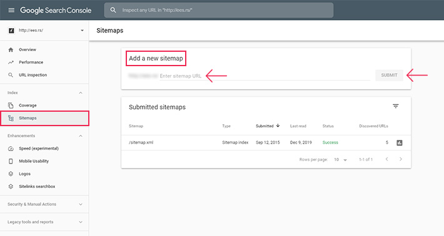Open the filter icon in Submitted sitemaps
Screen dimensions: 444x236
[x=396, y=106]
